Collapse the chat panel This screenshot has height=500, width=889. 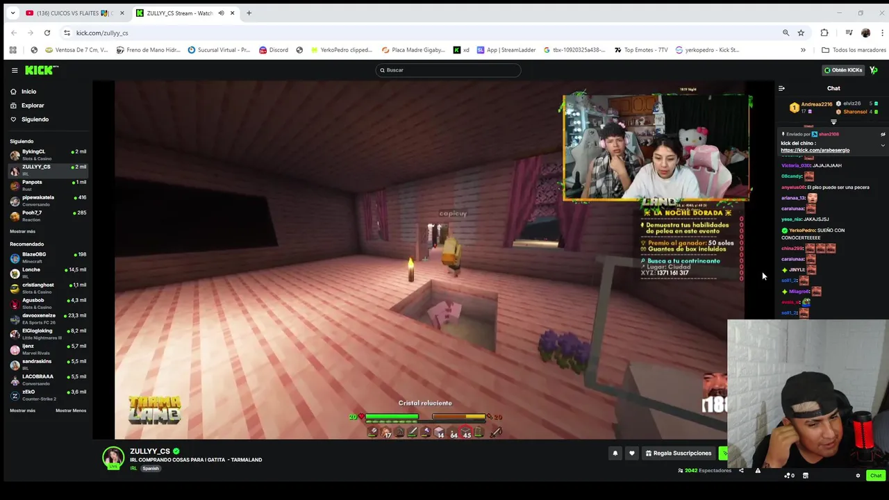tap(781, 89)
